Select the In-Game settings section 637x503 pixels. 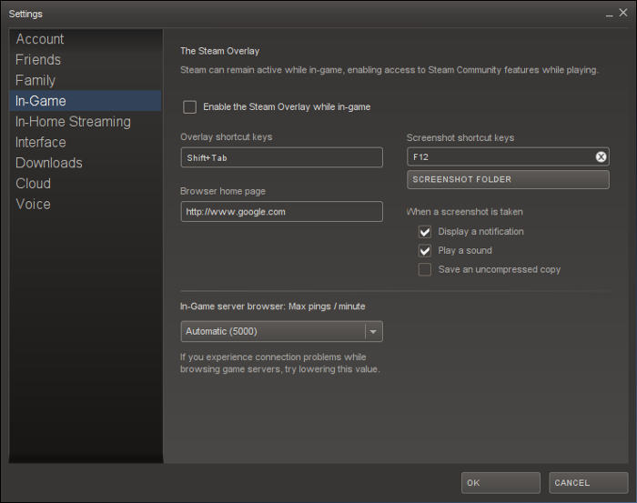click(86, 101)
